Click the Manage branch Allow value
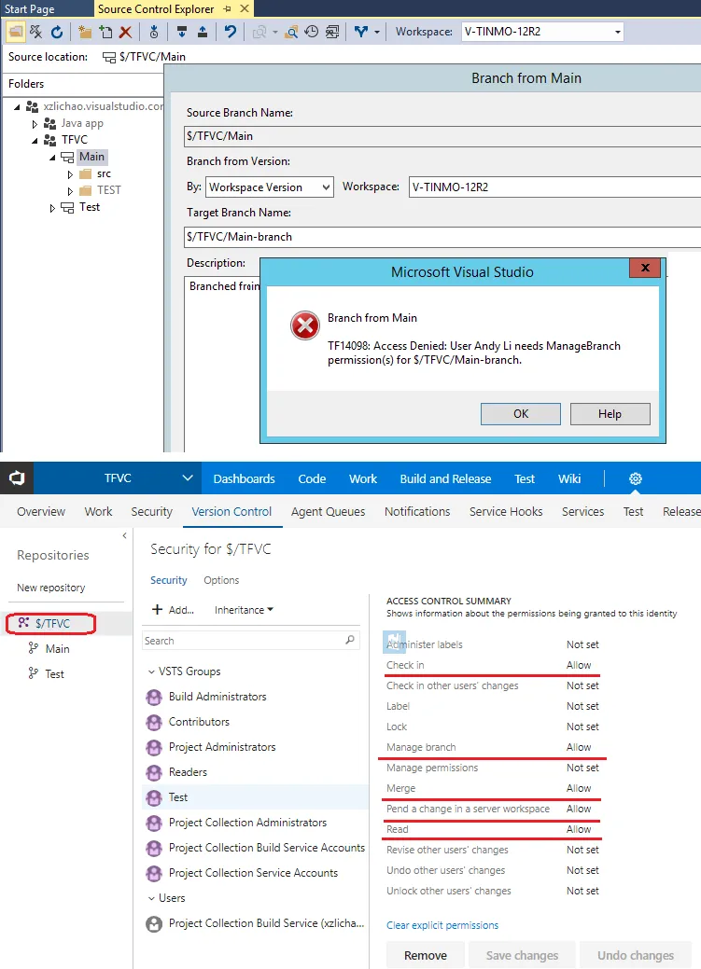 (579, 747)
